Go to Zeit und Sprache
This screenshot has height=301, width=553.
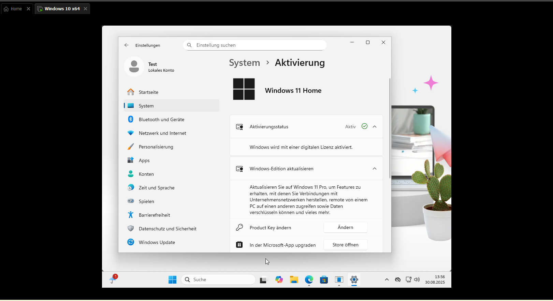click(157, 188)
